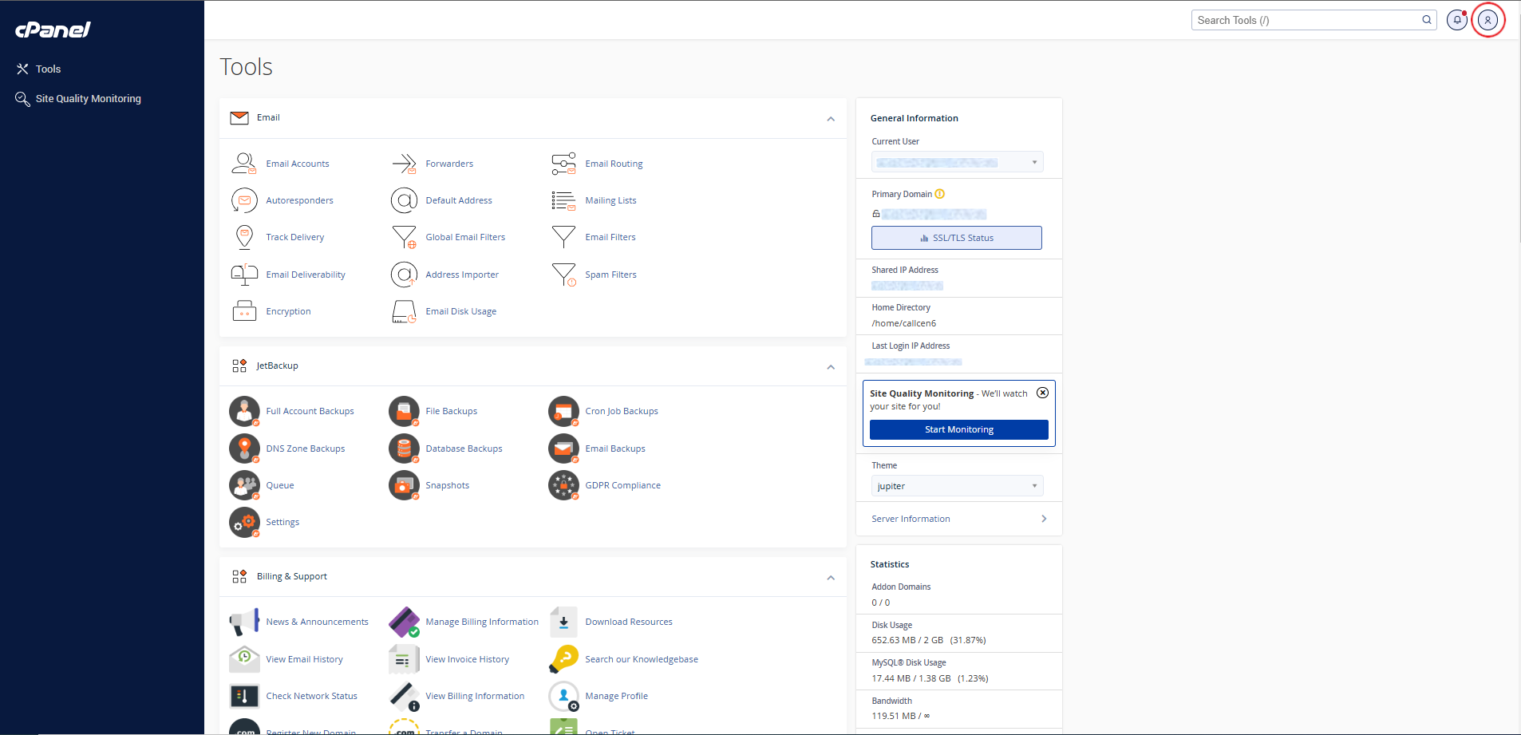The width and height of the screenshot is (1521, 735).
Task: Click the user account icon
Action: pyautogui.click(x=1487, y=20)
